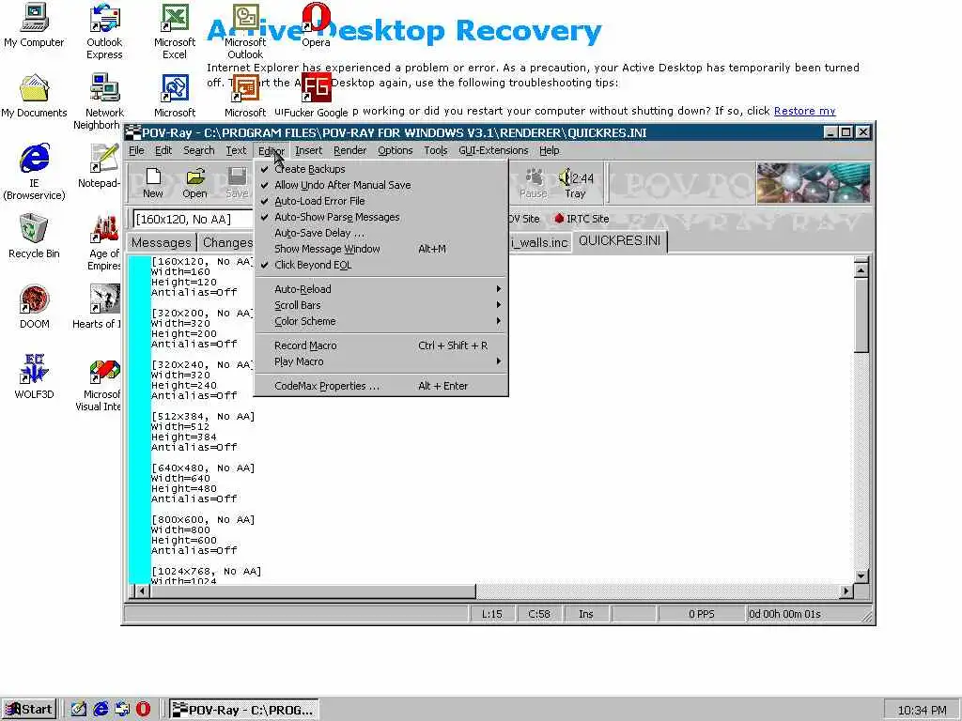Switch to the i_walls.inc tab
962x721 pixels.
(x=540, y=242)
